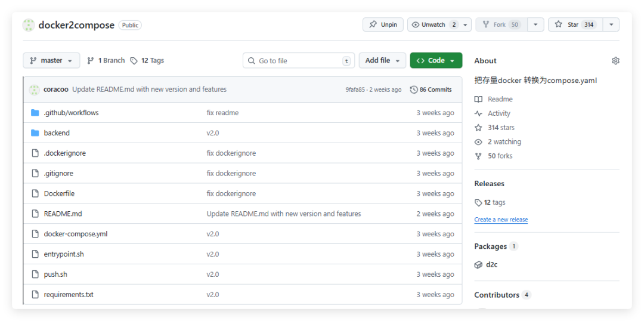Open the master branch dropdown

tap(51, 60)
